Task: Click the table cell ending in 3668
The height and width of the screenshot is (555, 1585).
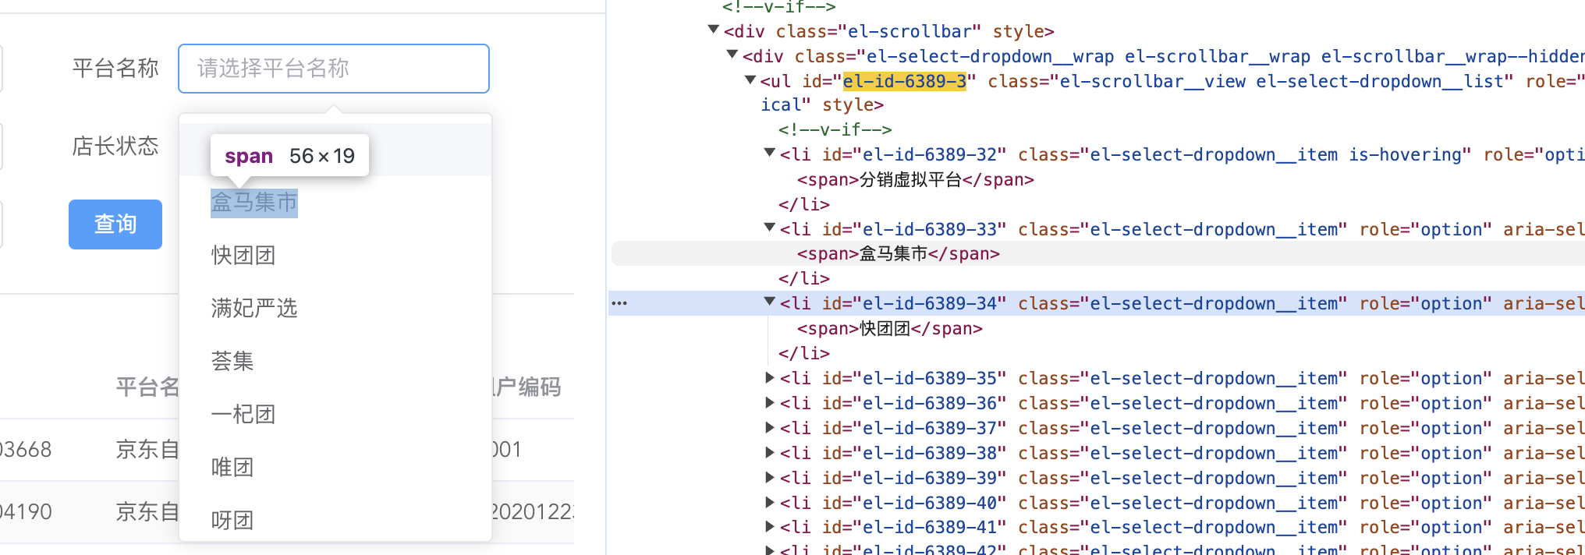Action: click(x=26, y=450)
